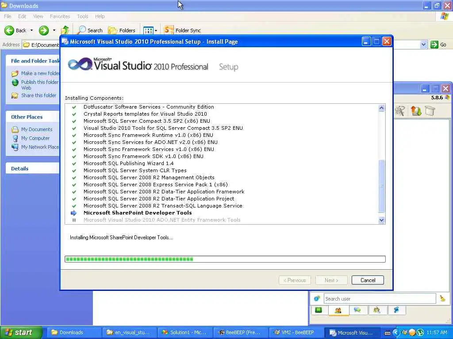
Task: Open the Back history dropdown arrow
Action: tap(31, 30)
